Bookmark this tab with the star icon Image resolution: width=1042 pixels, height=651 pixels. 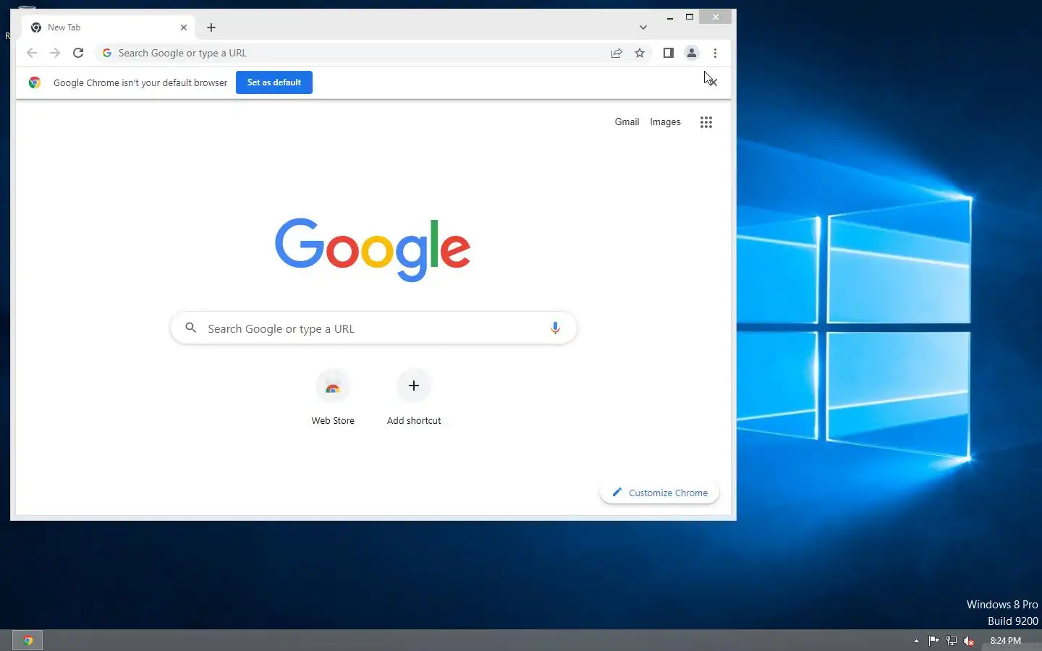pyautogui.click(x=640, y=53)
